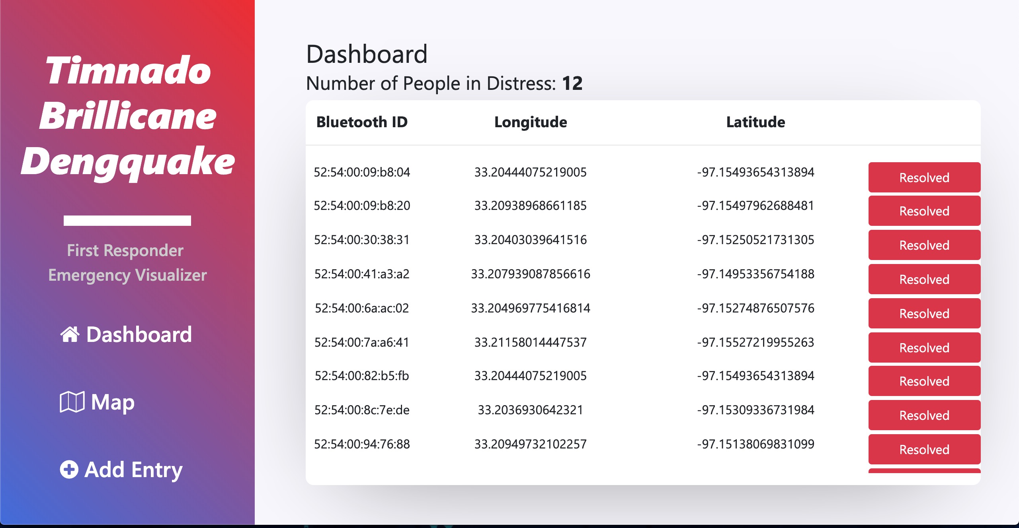The width and height of the screenshot is (1019, 528).
Task: Click the folded map icon in sidebar
Action: (x=72, y=402)
